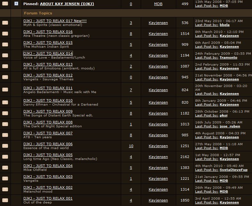Open topic DJKJ - JUST TO RELAX 004
This screenshot has height=206, width=252.
[48, 166]
